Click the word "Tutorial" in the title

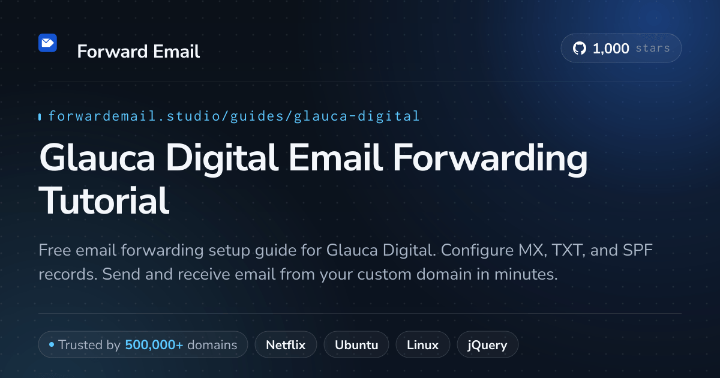(104, 200)
